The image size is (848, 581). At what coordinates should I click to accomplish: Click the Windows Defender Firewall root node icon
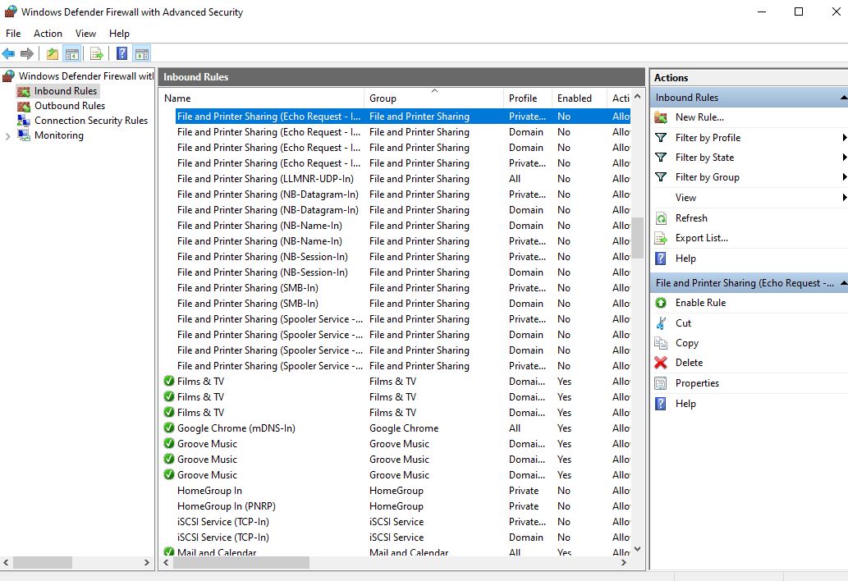[x=9, y=76]
